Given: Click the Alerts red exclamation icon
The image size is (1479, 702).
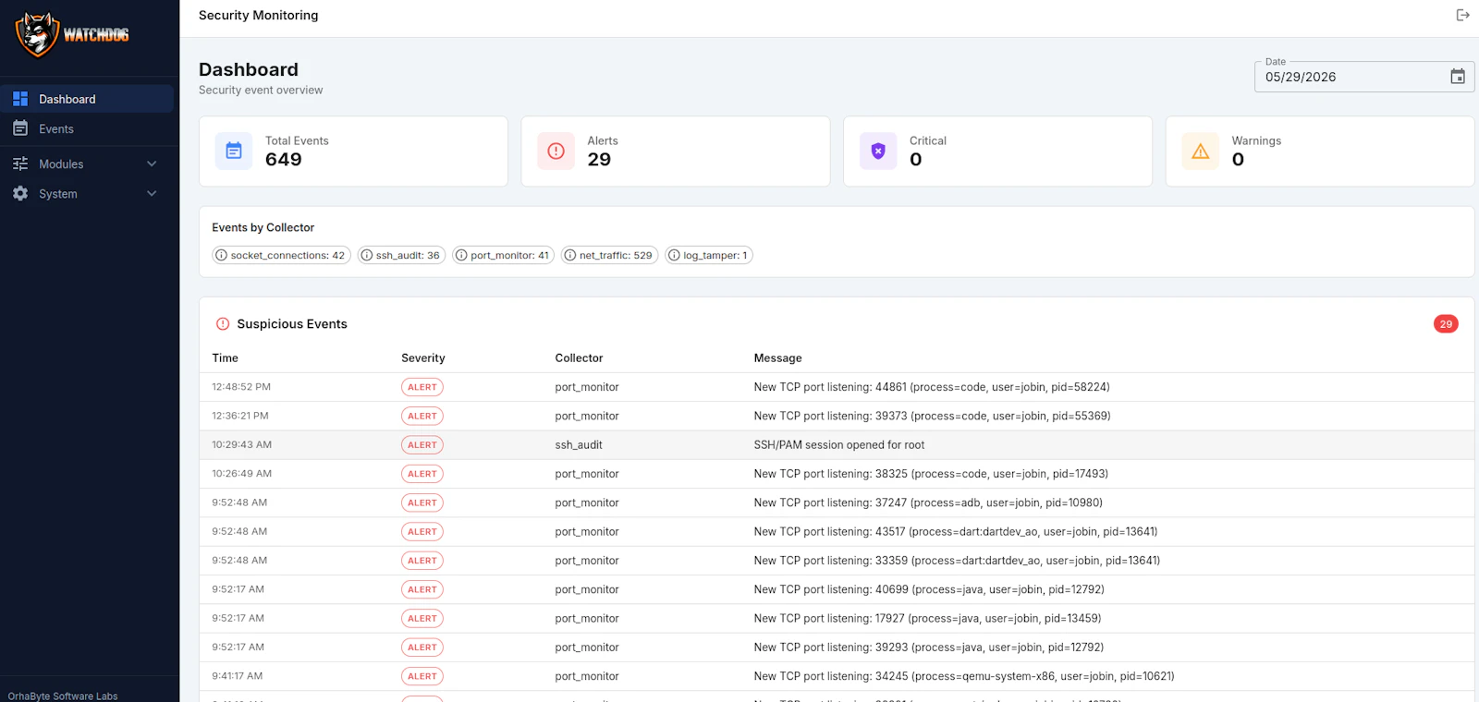Looking at the screenshot, I should pyautogui.click(x=556, y=151).
